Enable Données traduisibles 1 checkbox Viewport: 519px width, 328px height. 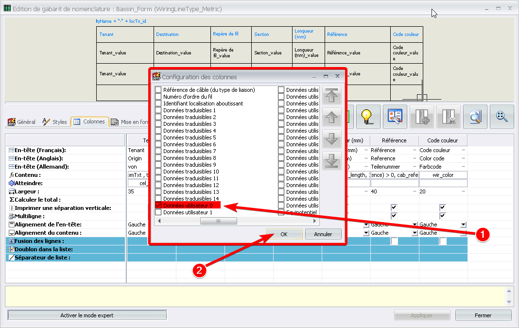click(158, 110)
